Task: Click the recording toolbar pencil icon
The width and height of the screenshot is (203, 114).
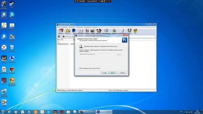Action: 104,1
